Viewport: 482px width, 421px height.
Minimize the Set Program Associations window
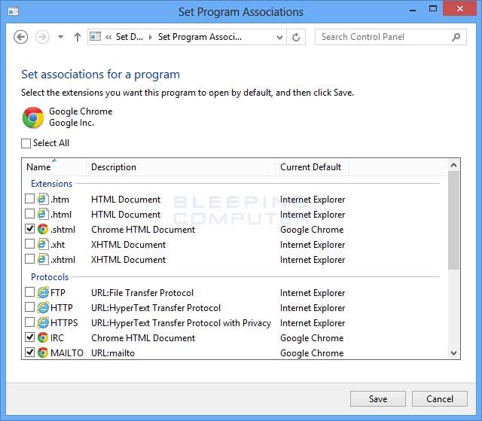(x=413, y=10)
